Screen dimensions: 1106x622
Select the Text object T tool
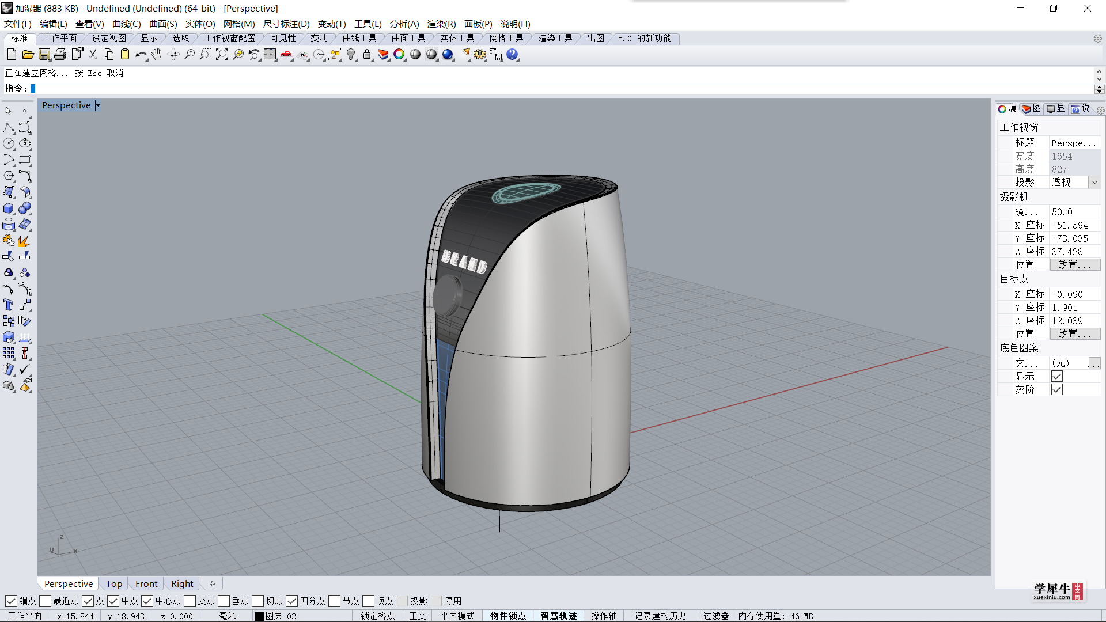click(9, 305)
